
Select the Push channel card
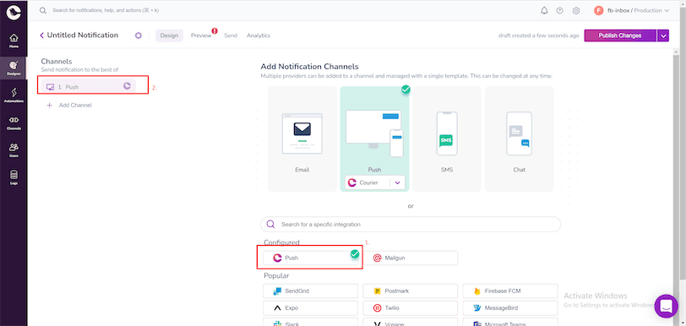(374, 139)
